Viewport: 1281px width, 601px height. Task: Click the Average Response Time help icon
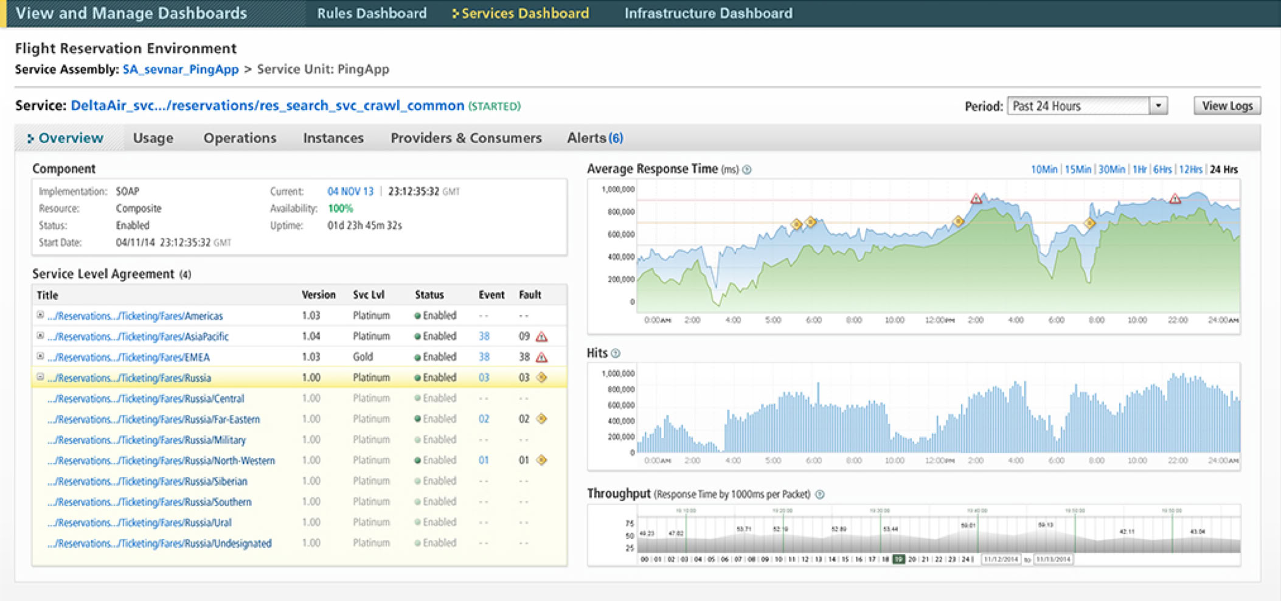(x=747, y=170)
